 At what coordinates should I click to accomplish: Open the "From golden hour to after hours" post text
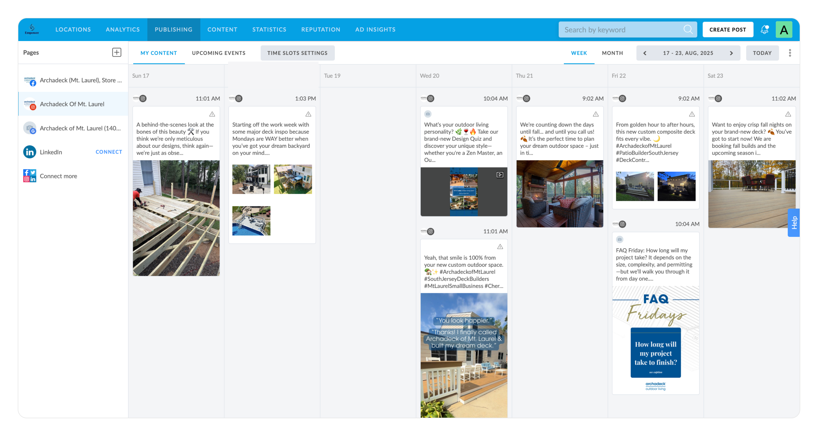pyautogui.click(x=655, y=142)
